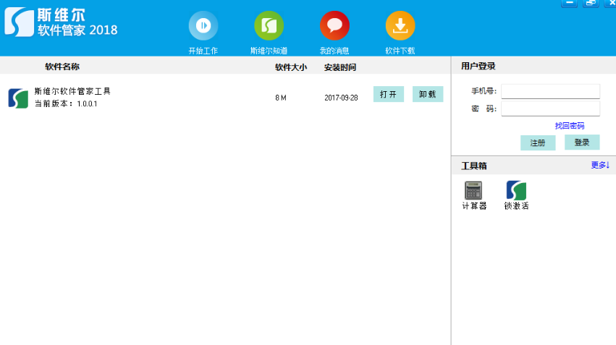Screen dimensions: 616x345
Task: Focus the 手机号 input field
Action: (550, 91)
